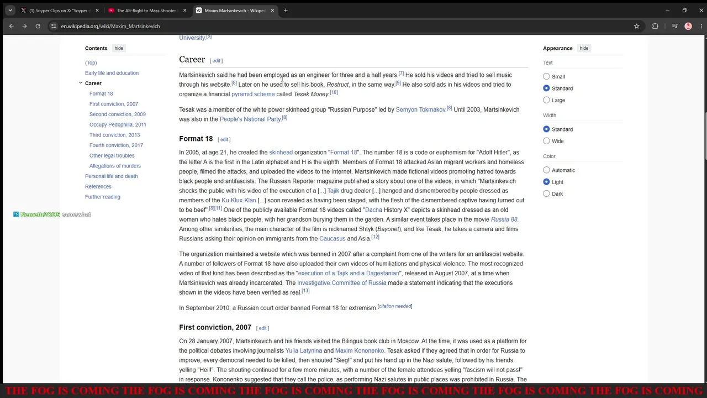
Task: Choose Dark color mode
Action: tap(546, 193)
